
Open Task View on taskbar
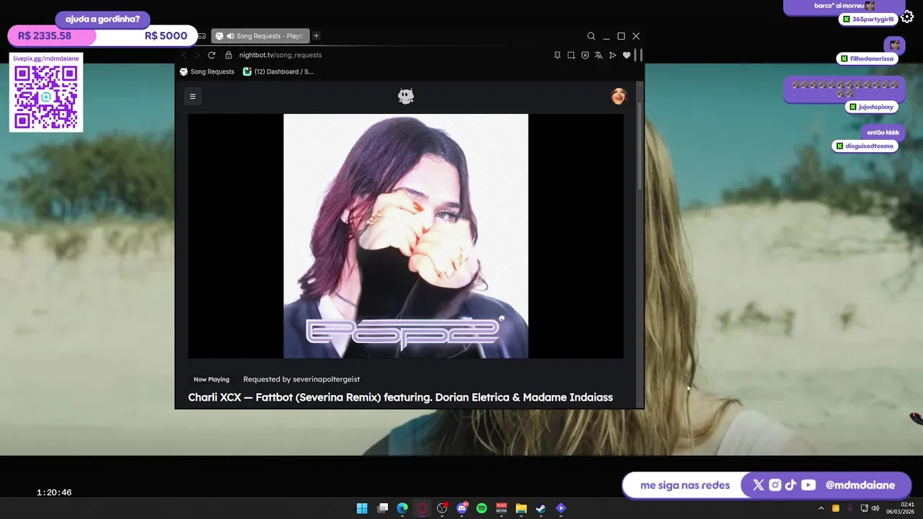[382, 508]
